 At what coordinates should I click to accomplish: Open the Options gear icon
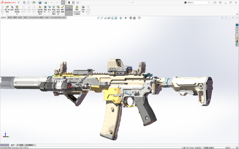(78, 2)
